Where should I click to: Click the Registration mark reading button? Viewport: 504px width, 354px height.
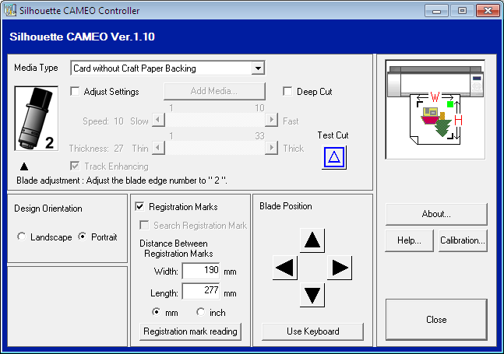pyautogui.click(x=190, y=331)
